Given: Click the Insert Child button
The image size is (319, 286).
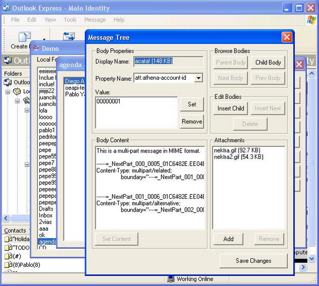Looking at the screenshot, I should [231, 108].
